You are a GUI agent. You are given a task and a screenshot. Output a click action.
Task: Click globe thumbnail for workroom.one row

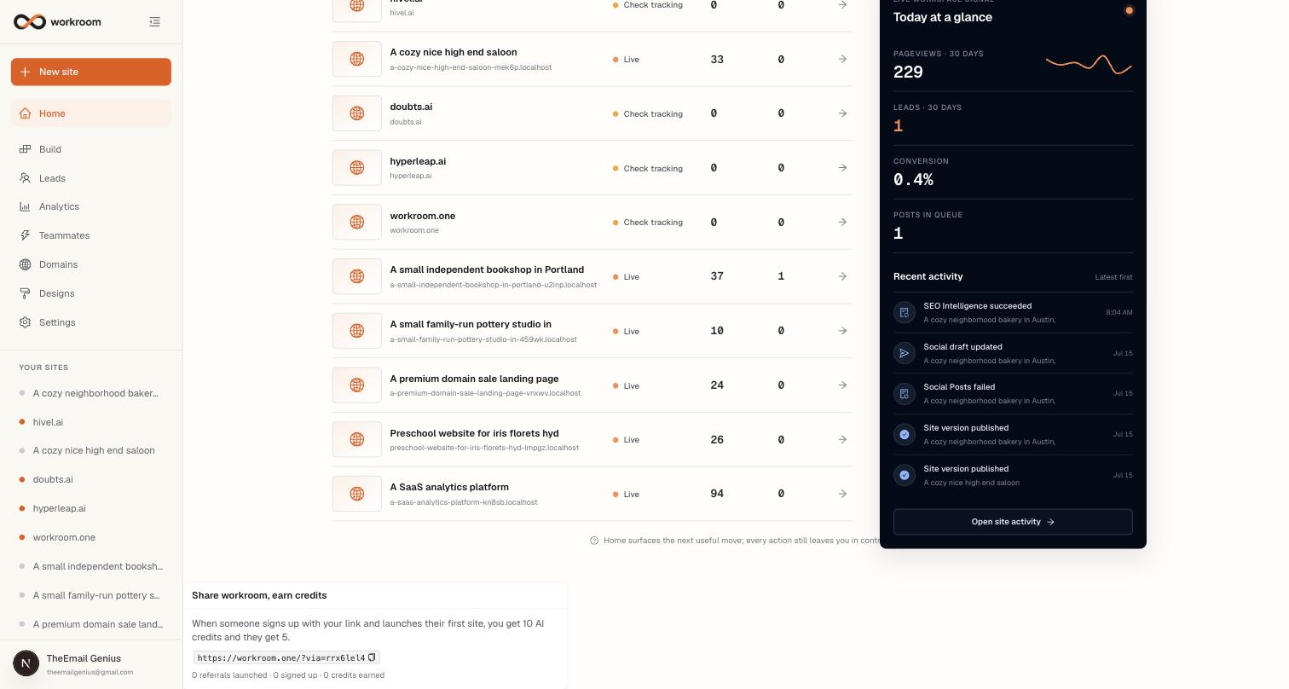pyautogui.click(x=356, y=222)
